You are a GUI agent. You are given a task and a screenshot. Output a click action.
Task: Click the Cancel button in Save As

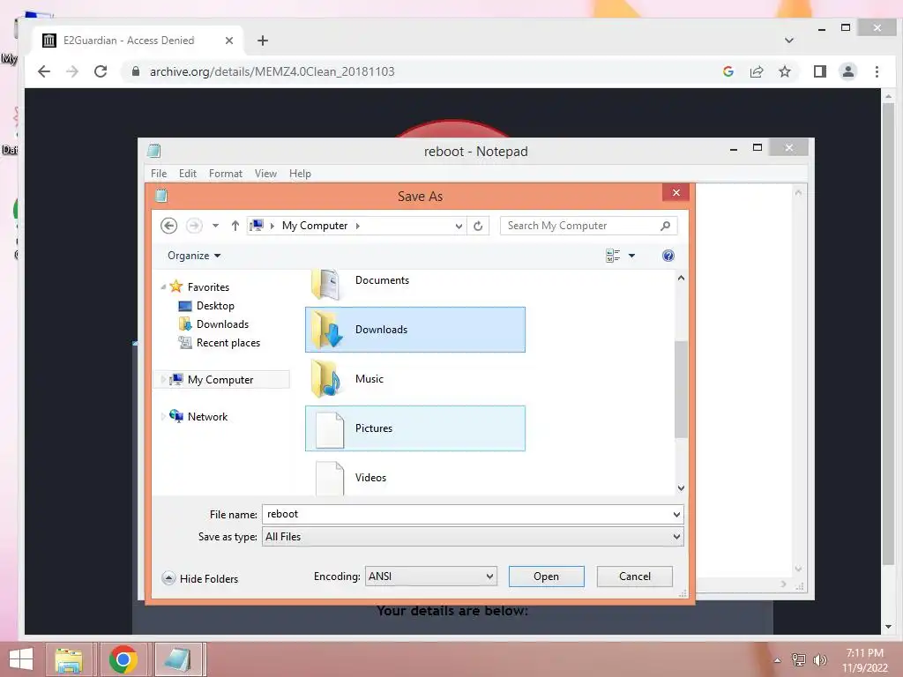[x=635, y=577]
